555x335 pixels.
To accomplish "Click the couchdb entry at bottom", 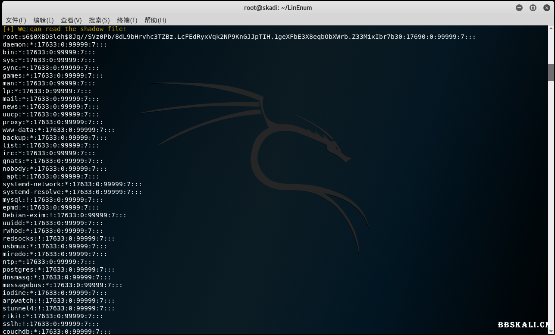I will tap(56, 332).
